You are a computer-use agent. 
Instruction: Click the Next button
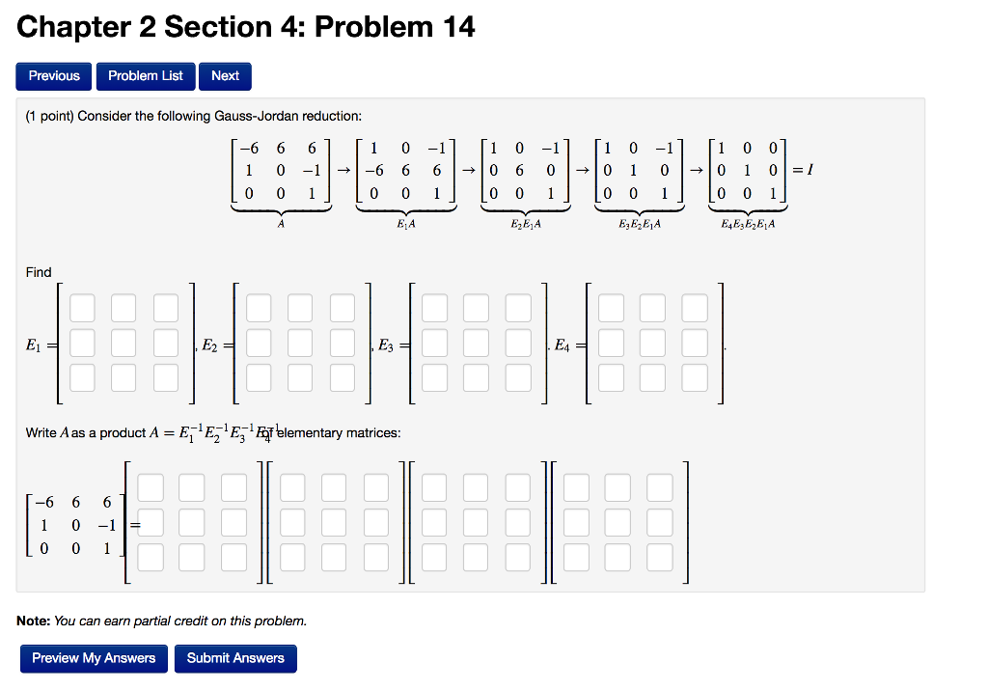(224, 75)
